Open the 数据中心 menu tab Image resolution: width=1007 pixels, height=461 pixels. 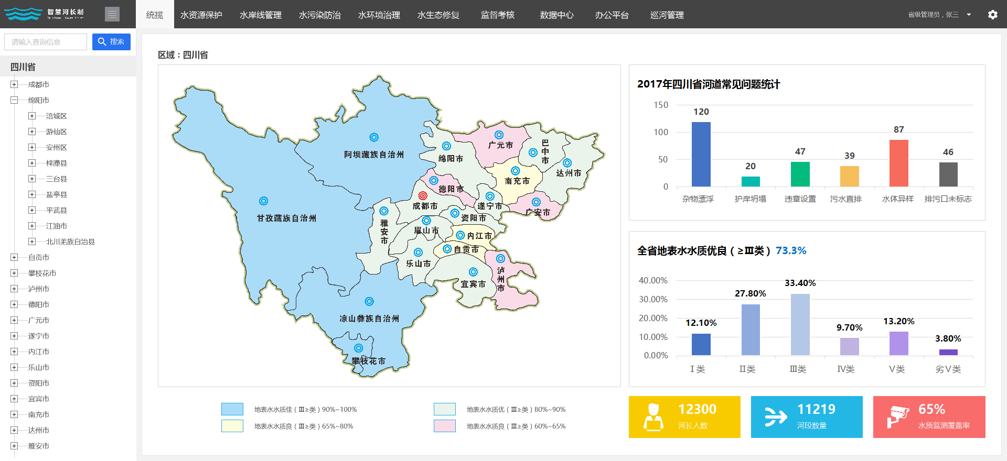(x=556, y=15)
